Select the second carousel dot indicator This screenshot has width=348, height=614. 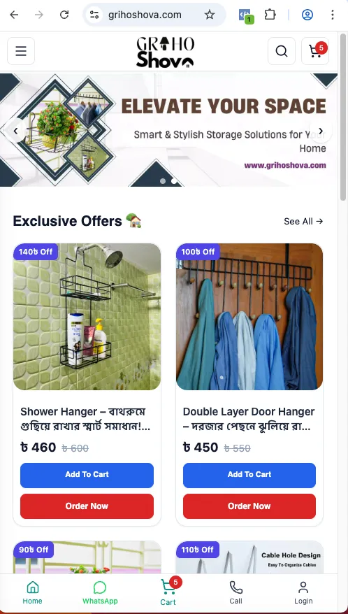tap(174, 181)
